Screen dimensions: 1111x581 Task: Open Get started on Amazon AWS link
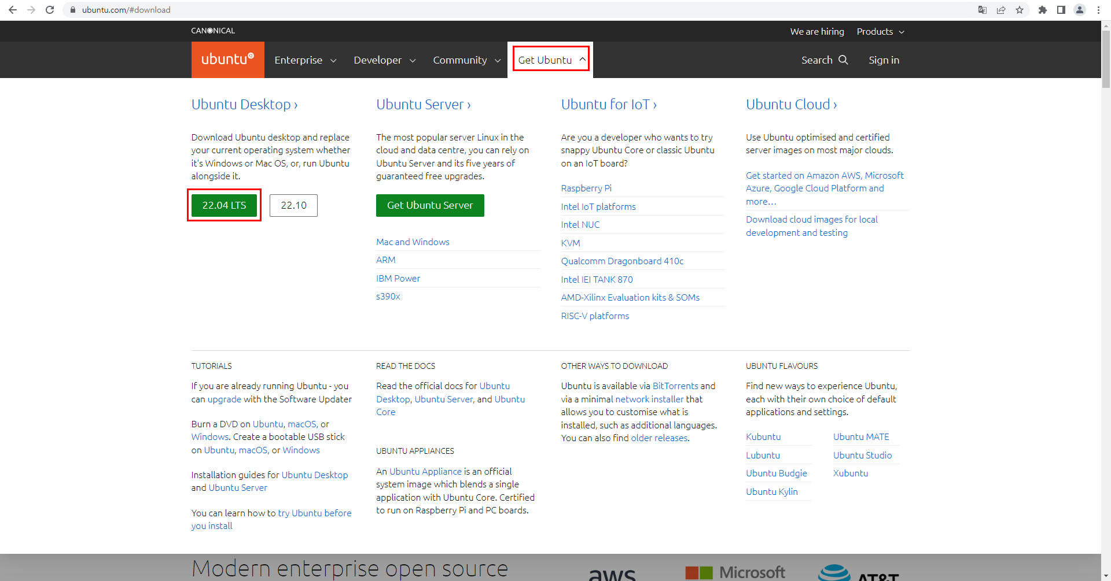pyautogui.click(x=825, y=188)
